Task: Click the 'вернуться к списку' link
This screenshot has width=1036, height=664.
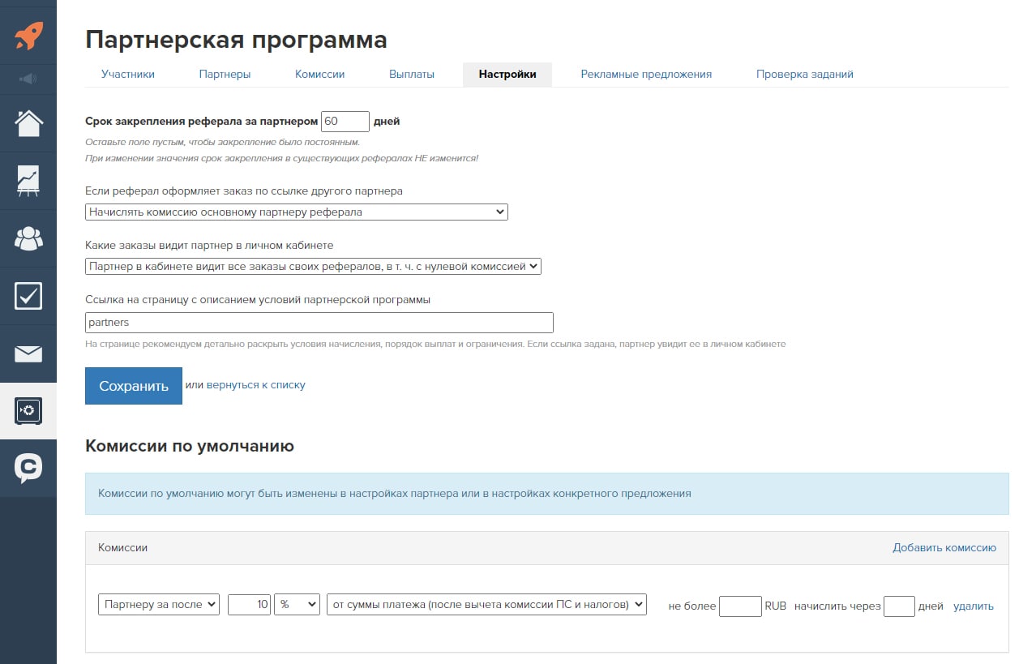Action: 256,385
